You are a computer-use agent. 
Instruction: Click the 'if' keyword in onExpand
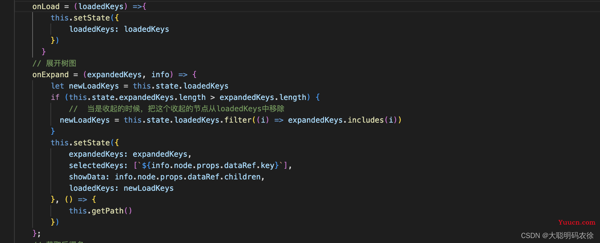[55, 97]
